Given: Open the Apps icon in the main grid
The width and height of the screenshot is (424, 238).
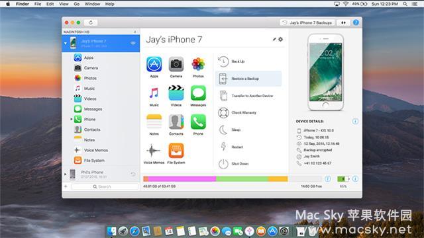Looking at the screenshot, I should (x=154, y=64).
